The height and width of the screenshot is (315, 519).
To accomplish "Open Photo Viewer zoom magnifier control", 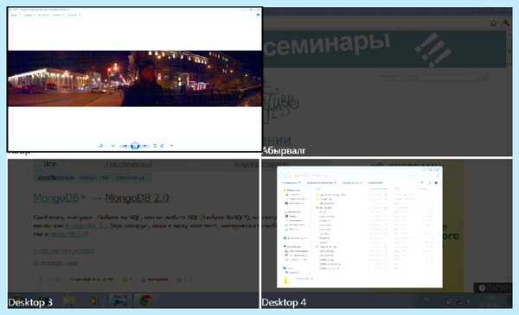I will tap(101, 146).
